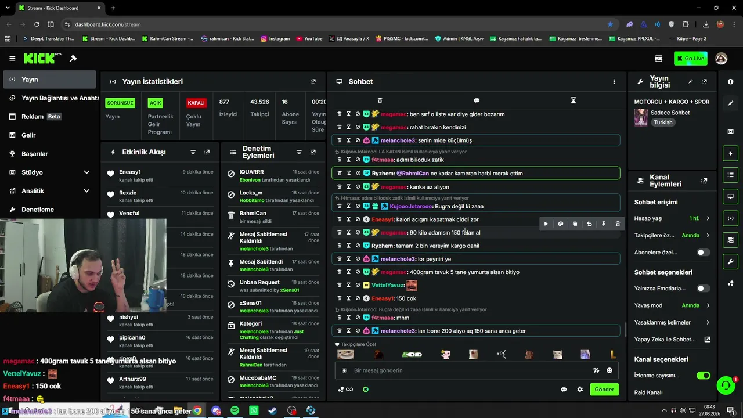Viewport: 743px width, 418px height.
Task: Ban user on 'lor peyniri ye' message
Action: coord(358,259)
